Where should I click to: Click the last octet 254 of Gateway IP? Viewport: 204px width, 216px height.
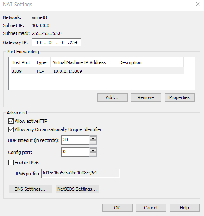(x=74, y=42)
